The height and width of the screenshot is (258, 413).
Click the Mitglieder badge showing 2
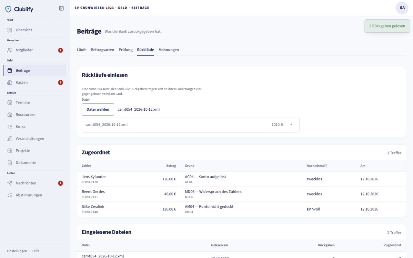(60, 50)
